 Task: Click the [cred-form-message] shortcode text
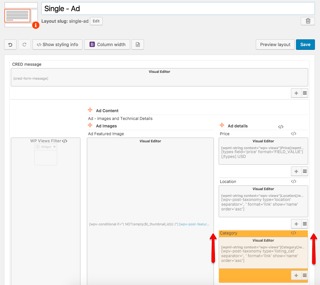[31, 78]
